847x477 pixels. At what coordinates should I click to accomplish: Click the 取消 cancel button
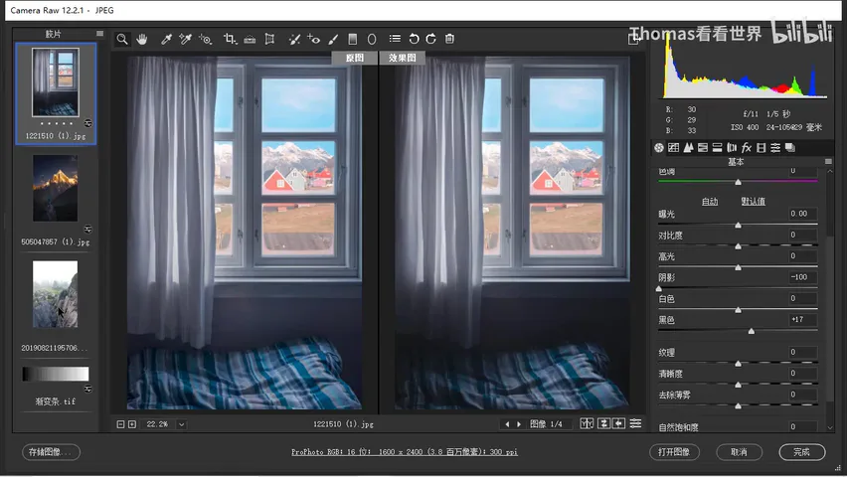[739, 452]
